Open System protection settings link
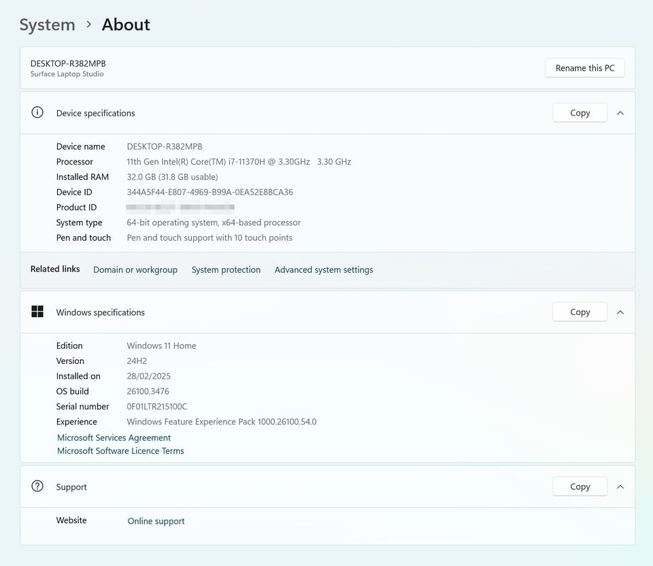This screenshot has width=653, height=566. (226, 270)
